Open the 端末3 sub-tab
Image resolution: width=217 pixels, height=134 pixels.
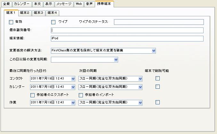click(x=39, y=13)
